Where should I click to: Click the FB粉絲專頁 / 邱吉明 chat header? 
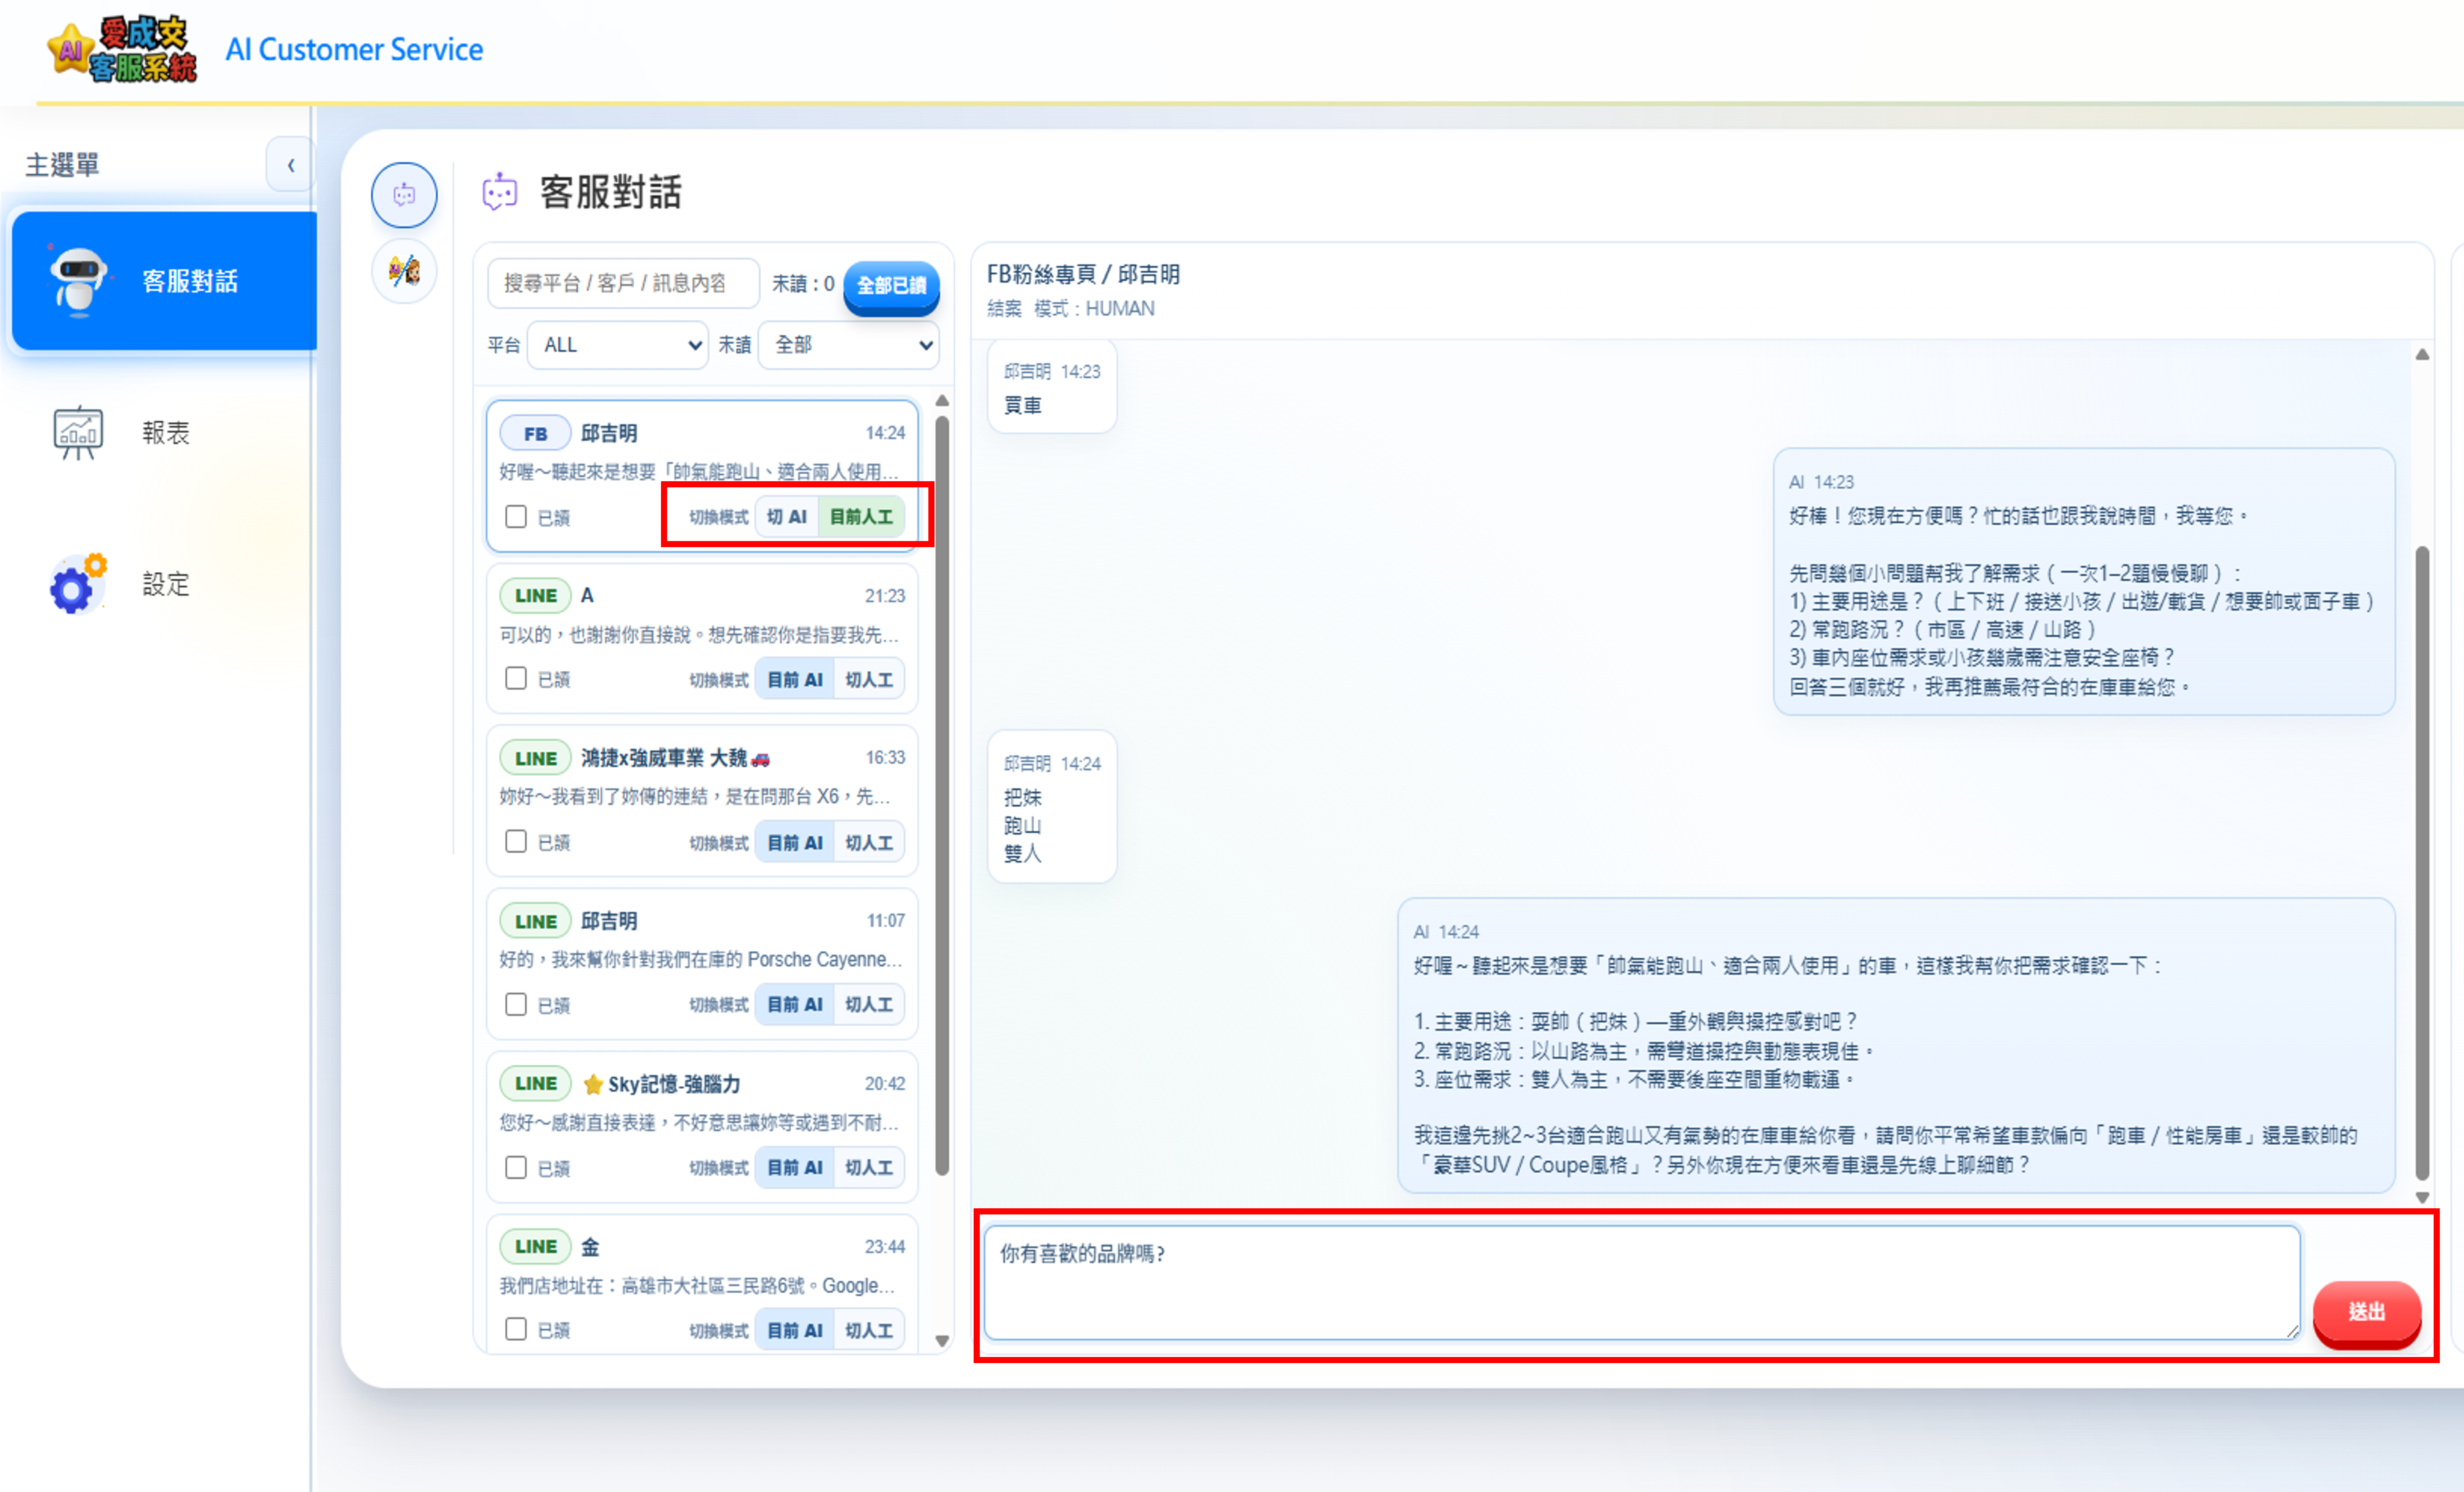(1083, 274)
